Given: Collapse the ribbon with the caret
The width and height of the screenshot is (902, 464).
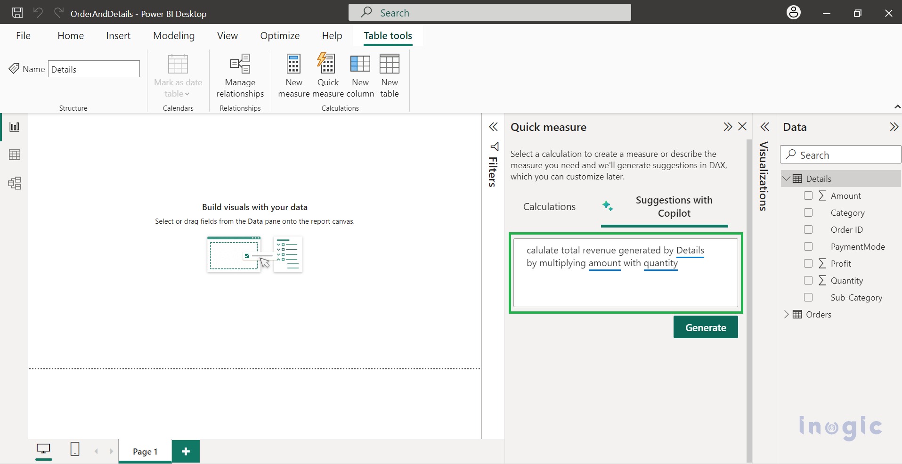Looking at the screenshot, I should (x=897, y=107).
